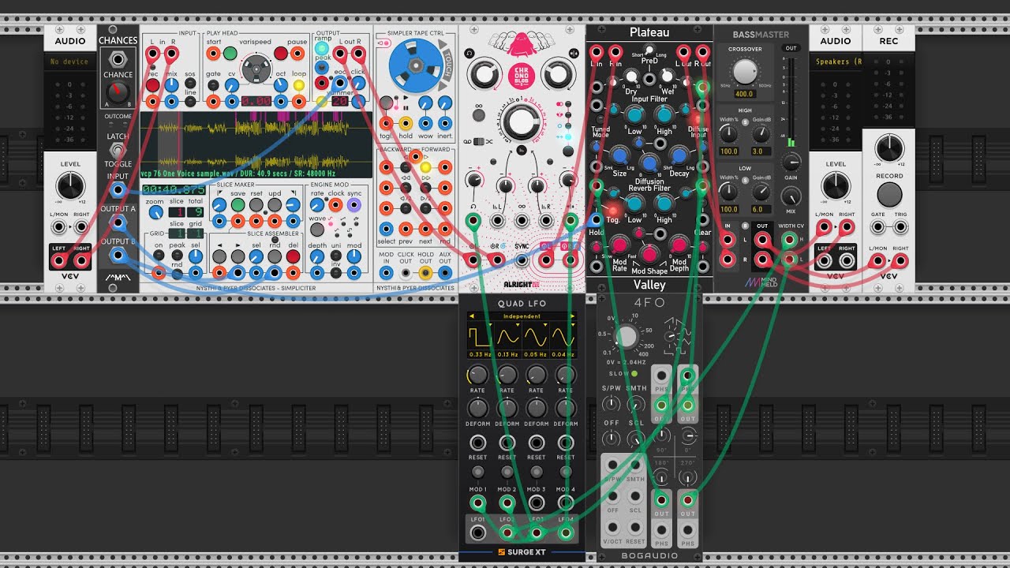Click the slice assembler left arrow button

tap(219, 256)
